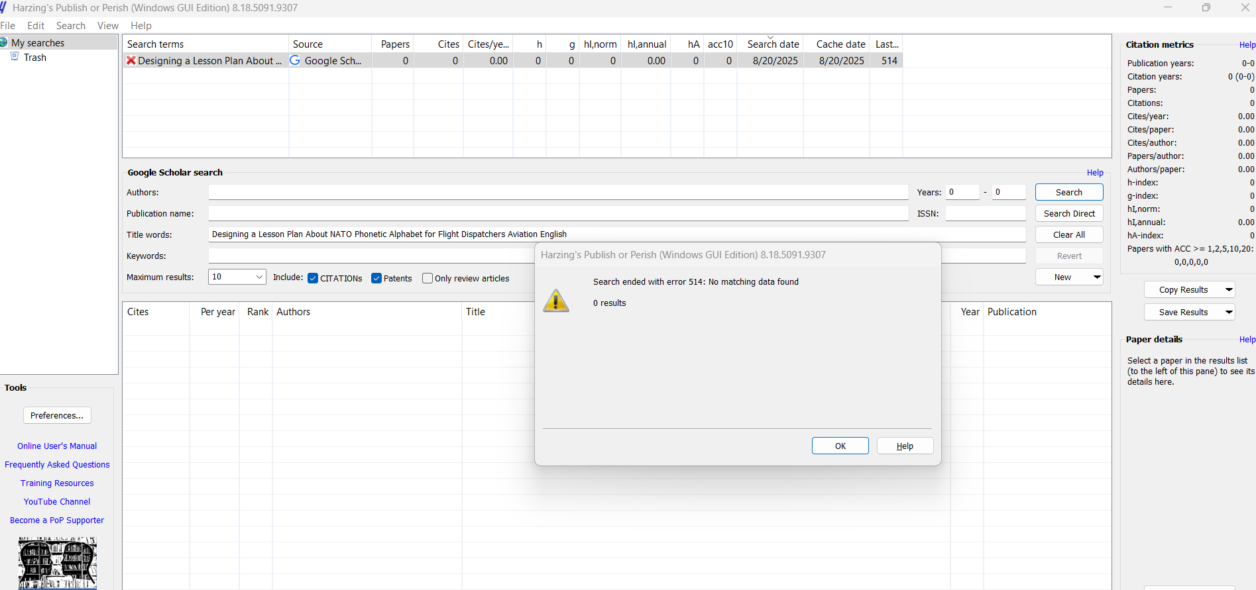The height and width of the screenshot is (590, 1256).
Task: Sort results by Rank column
Action: 257,312
